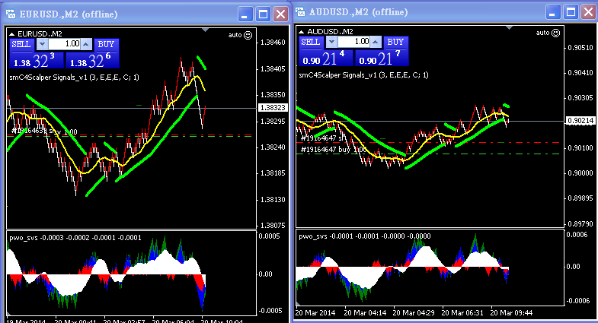The height and width of the screenshot is (323, 598).
Task: Click current price tag 1.38323 on EURUSD scale
Action: 273,108
